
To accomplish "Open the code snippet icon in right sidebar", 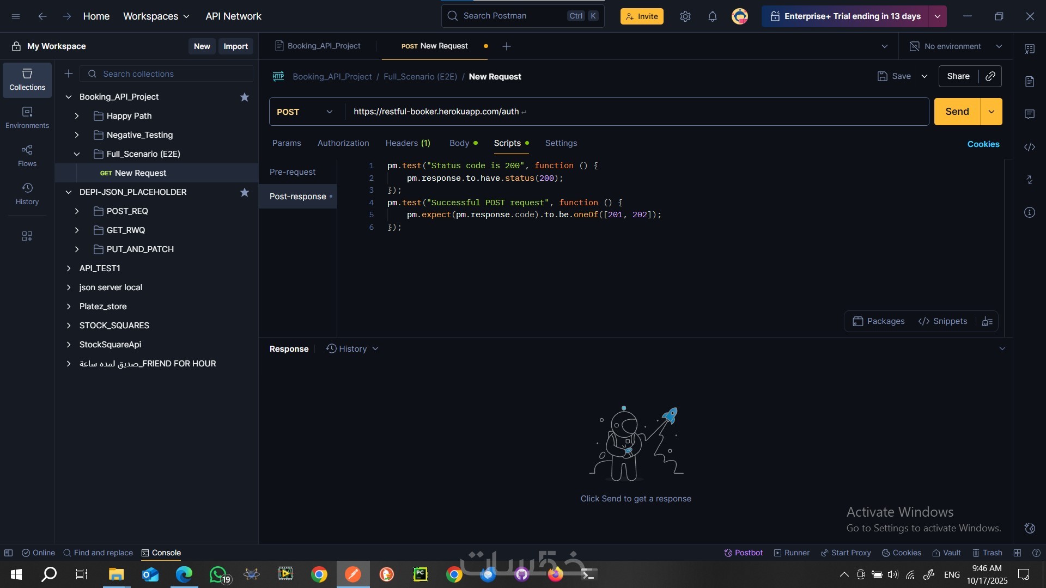I will pyautogui.click(x=1030, y=147).
